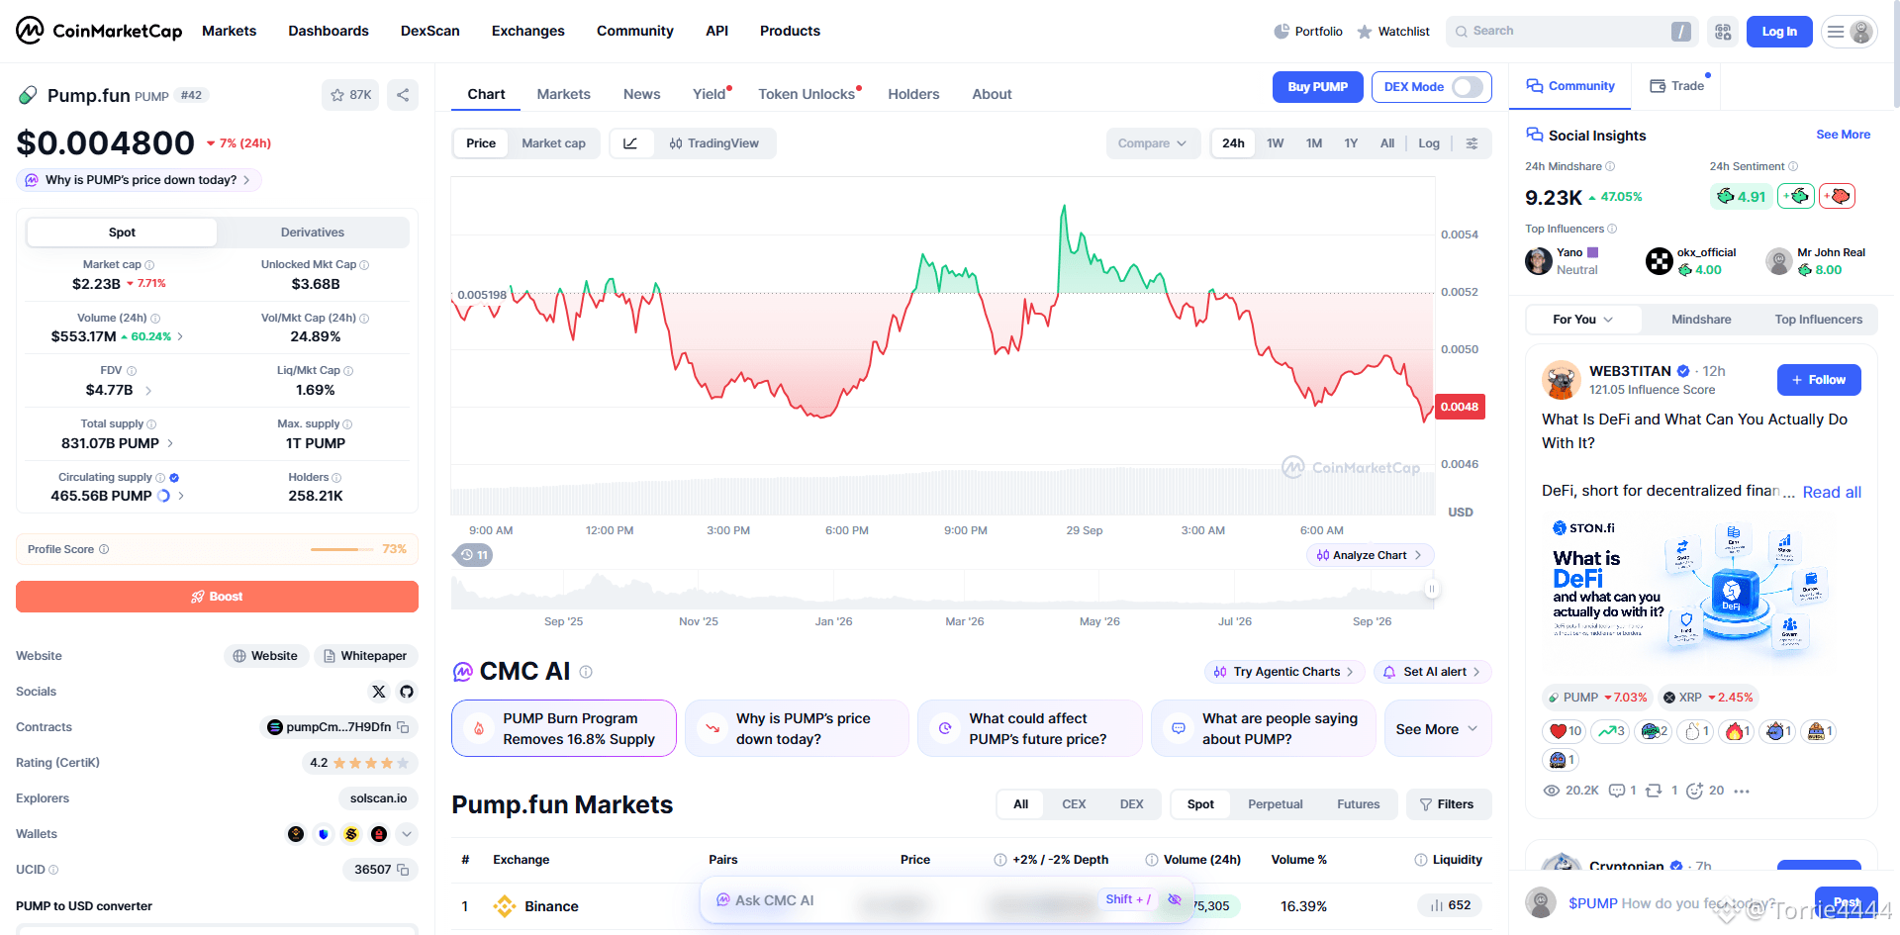Screen dimensions: 1900x935
Task: Follow WEB3TITAN
Action: (x=1819, y=380)
